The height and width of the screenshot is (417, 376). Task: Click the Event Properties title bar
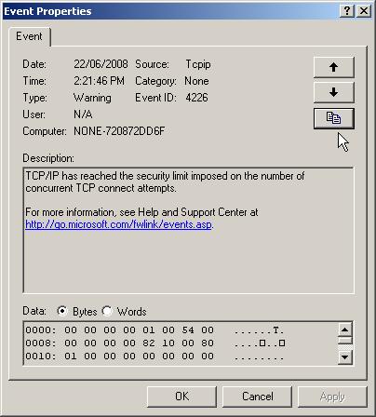(170, 11)
